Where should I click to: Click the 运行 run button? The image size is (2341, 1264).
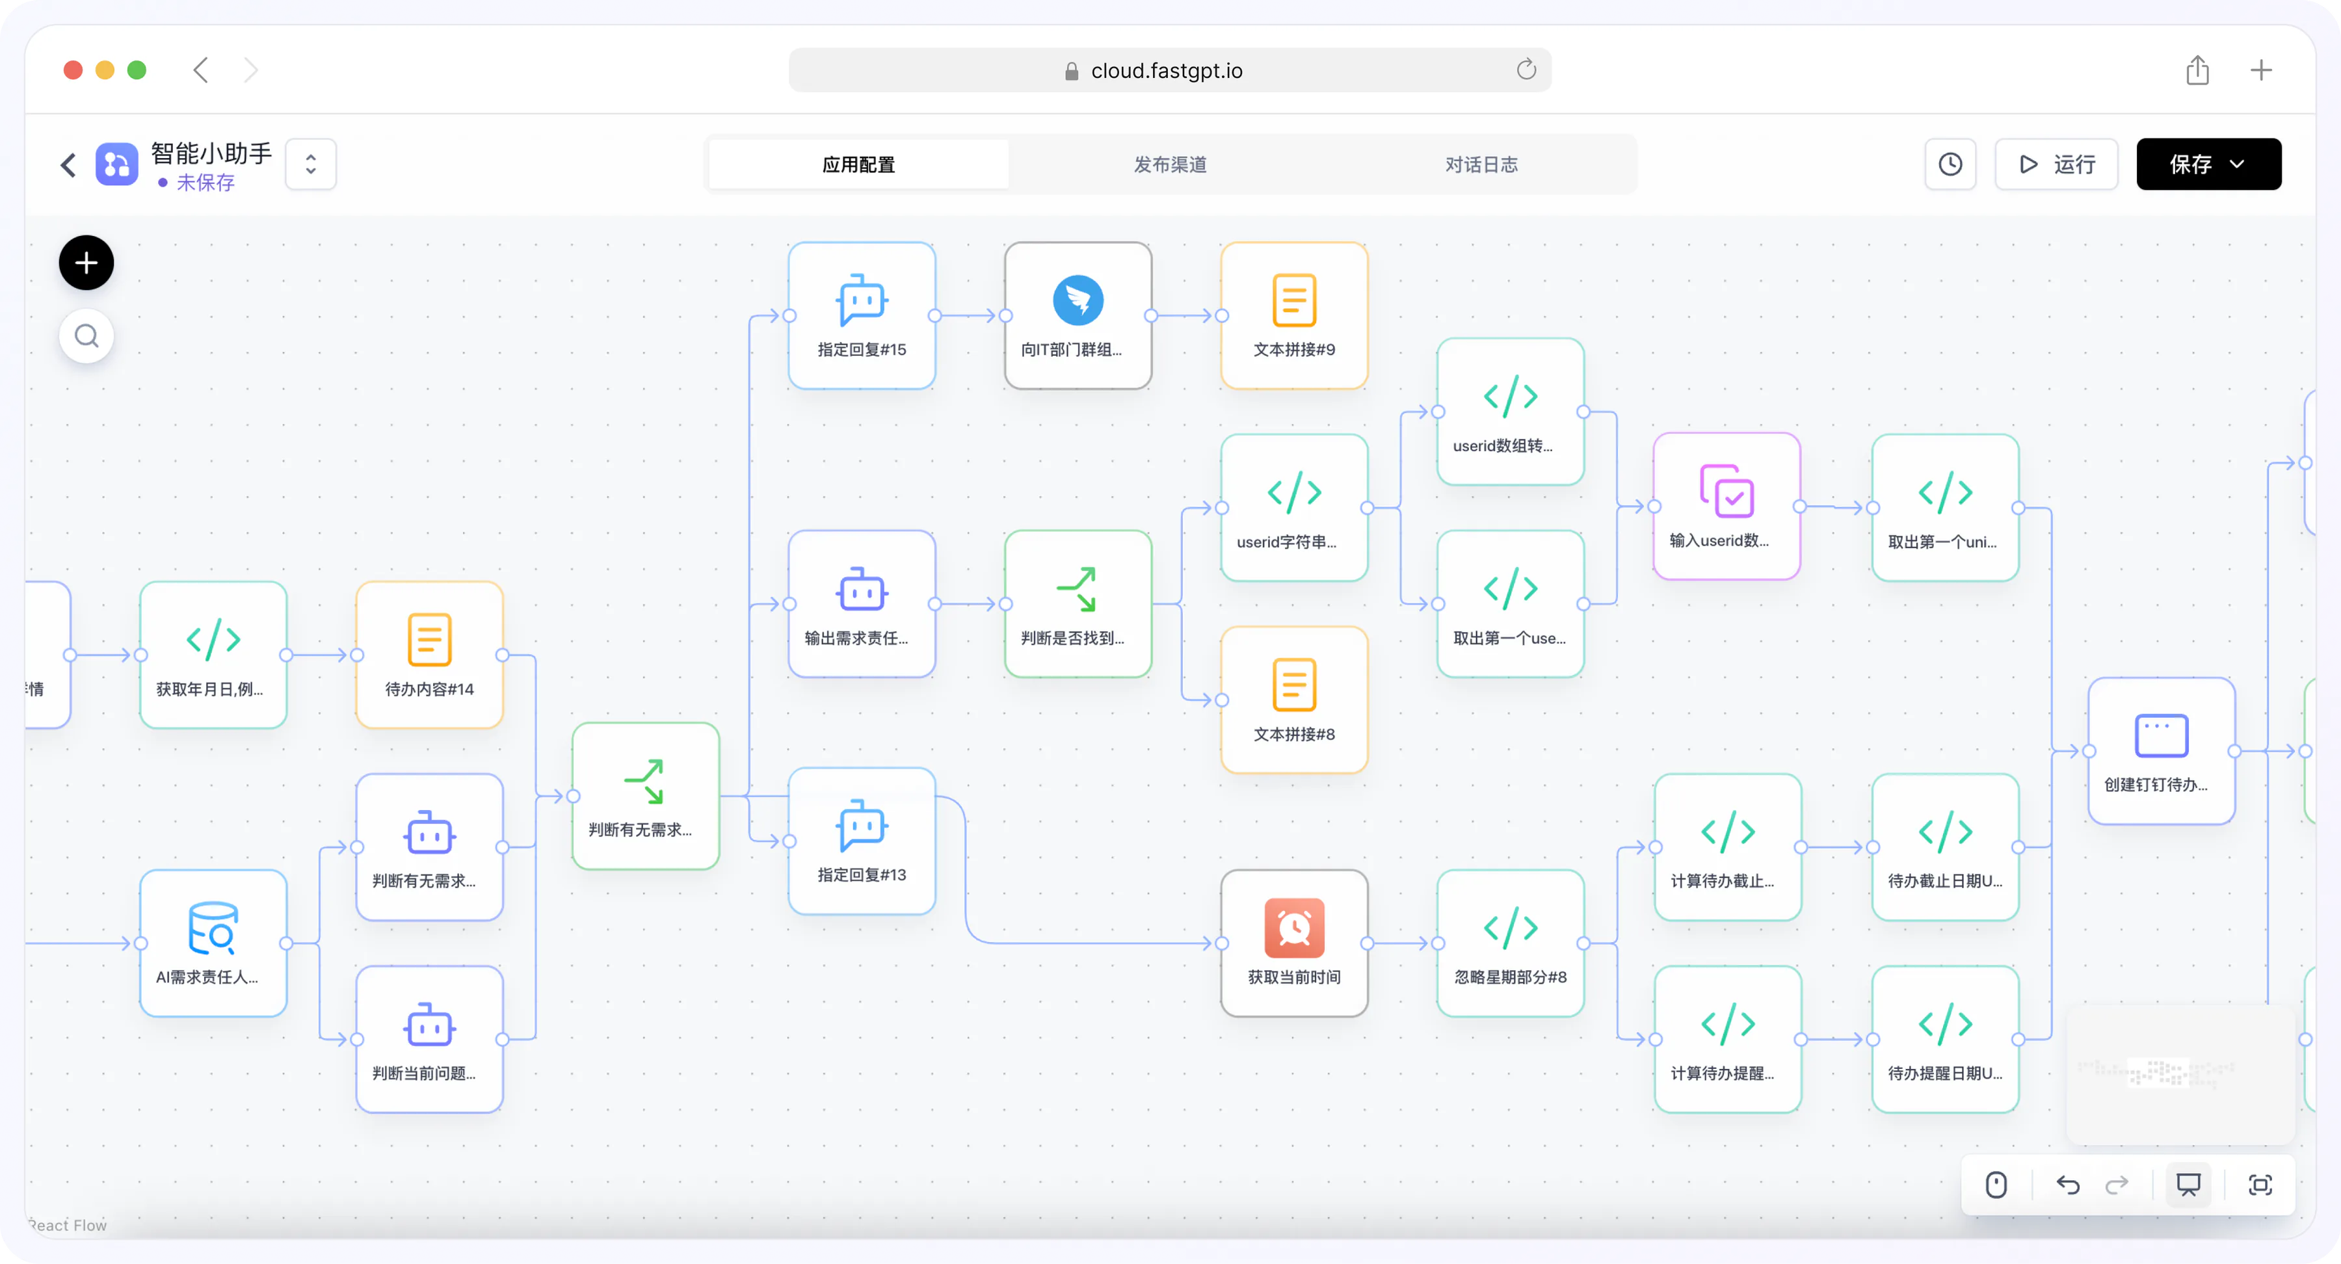(x=2056, y=165)
